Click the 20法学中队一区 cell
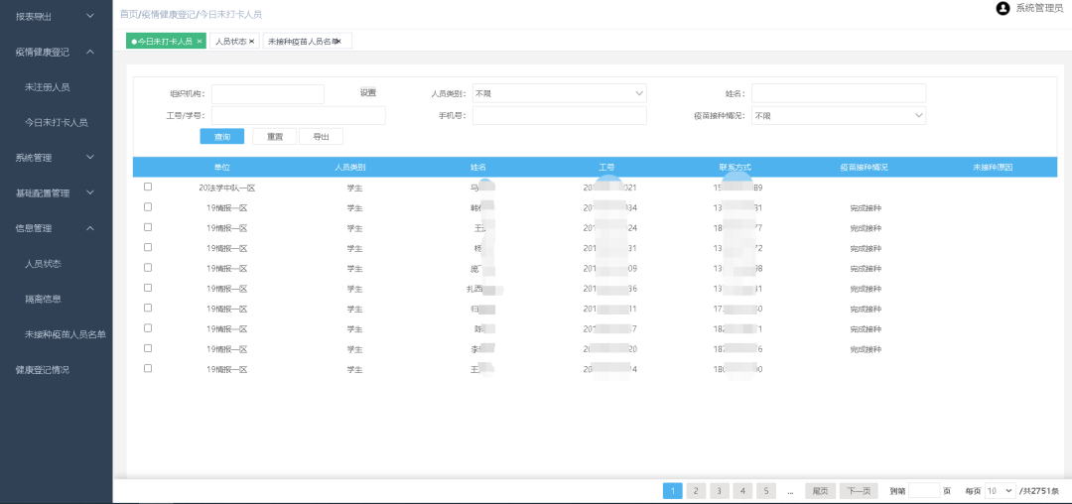1072x504 pixels. [226, 188]
